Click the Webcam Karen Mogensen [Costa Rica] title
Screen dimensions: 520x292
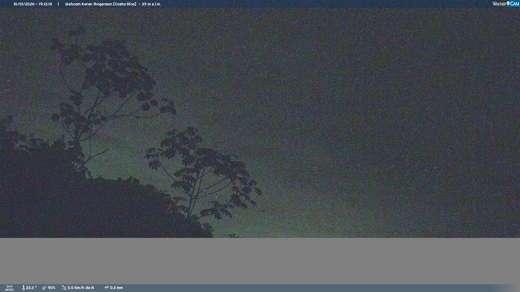point(100,4)
